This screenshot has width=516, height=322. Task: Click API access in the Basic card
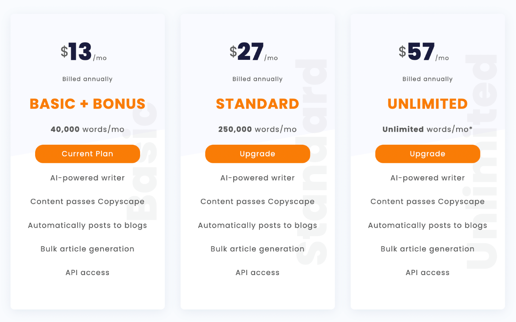87,273
